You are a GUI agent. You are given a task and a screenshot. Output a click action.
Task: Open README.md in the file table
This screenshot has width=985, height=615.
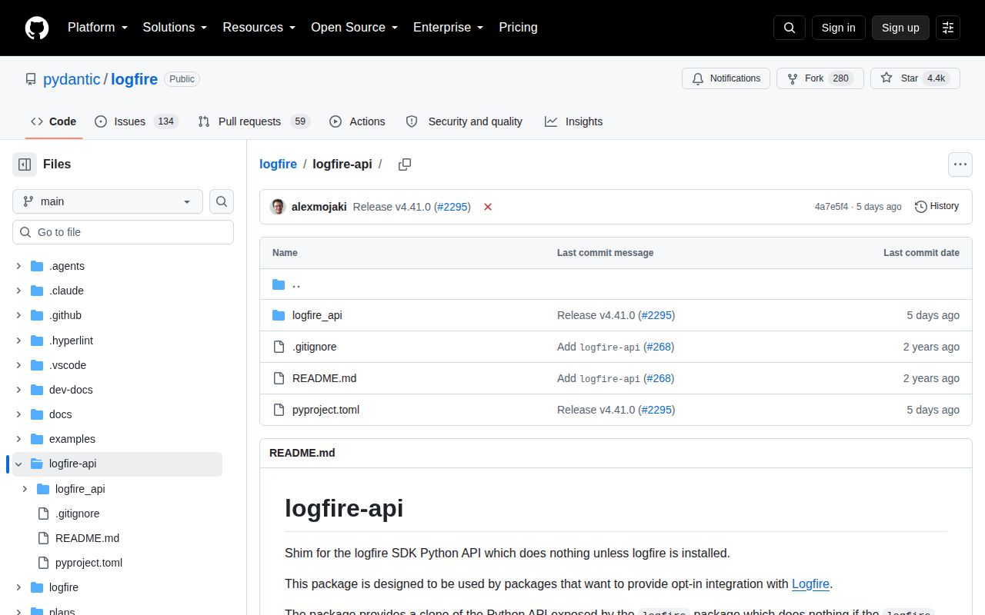pyautogui.click(x=324, y=378)
